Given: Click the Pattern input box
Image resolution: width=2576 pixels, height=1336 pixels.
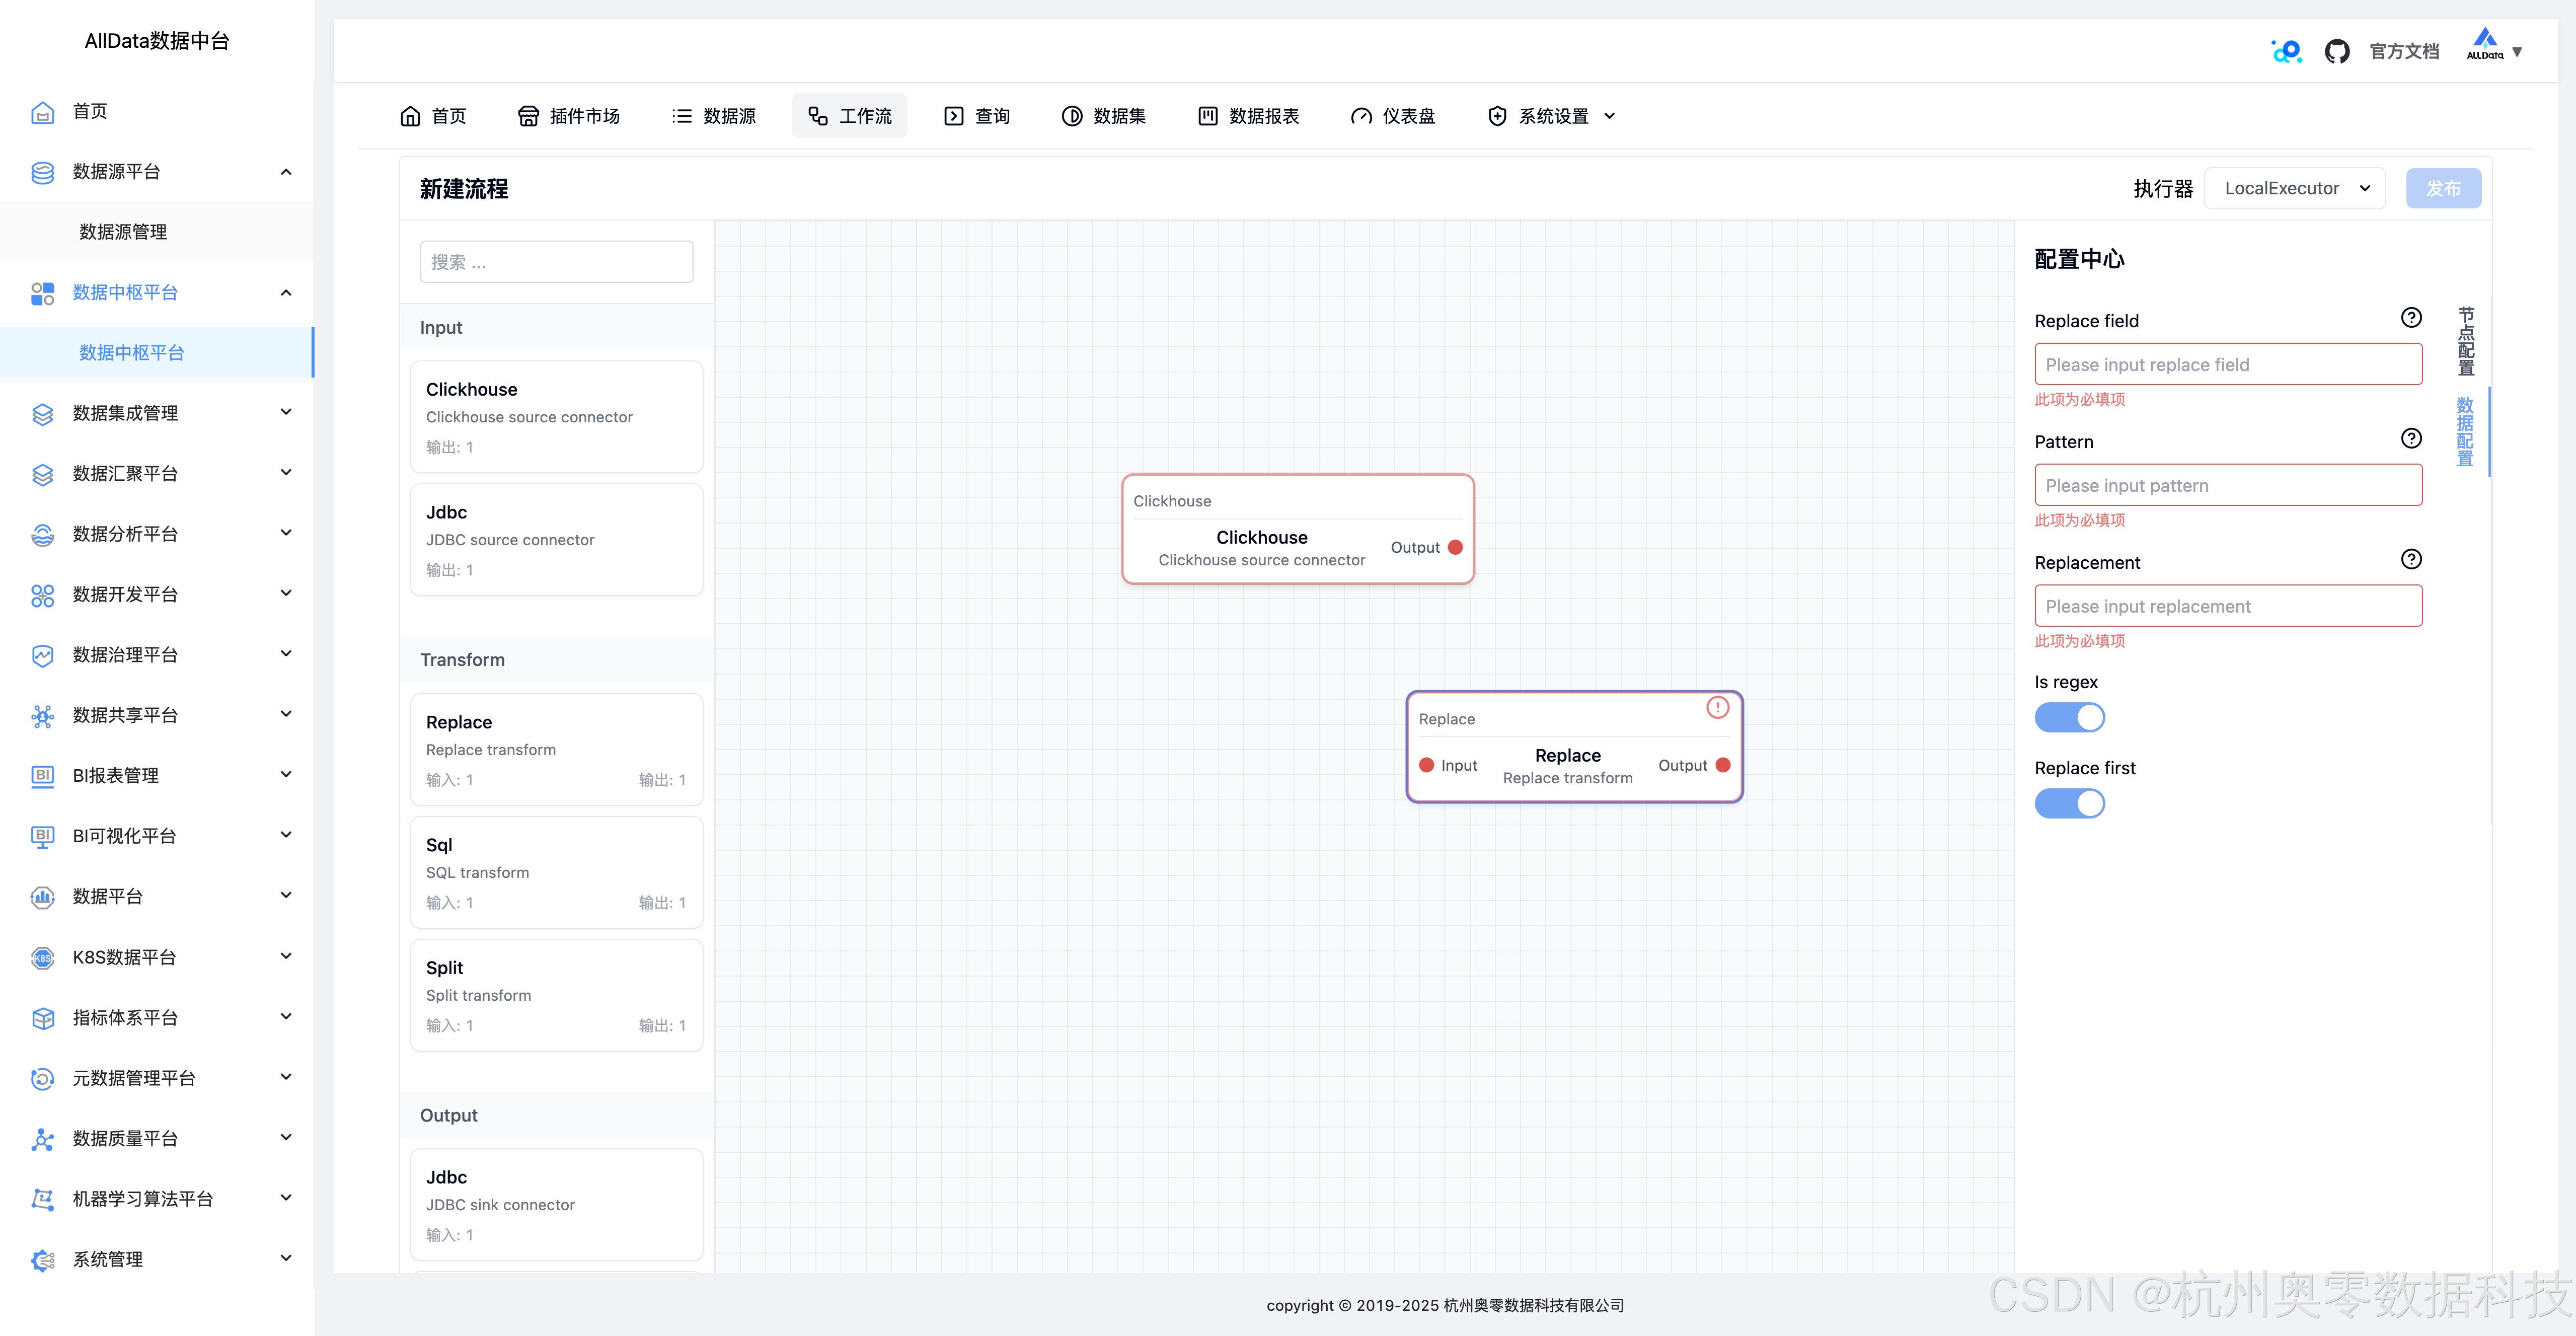Looking at the screenshot, I should (2228, 485).
